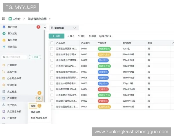Click spec cell 600ml *15瓶
Viewport: 174px width, 139px height.
pos(129,101)
